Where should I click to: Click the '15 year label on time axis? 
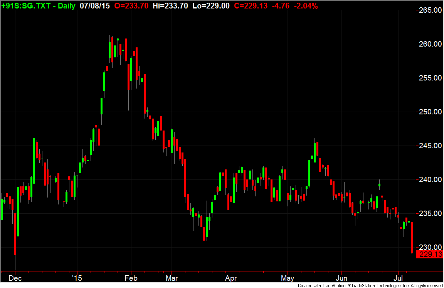tap(76, 278)
